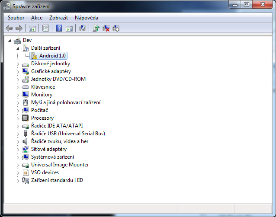Select Řadiče USB (Universal Serial Bus) text
The width and height of the screenshot is (276, 217).
pos(68,134)
